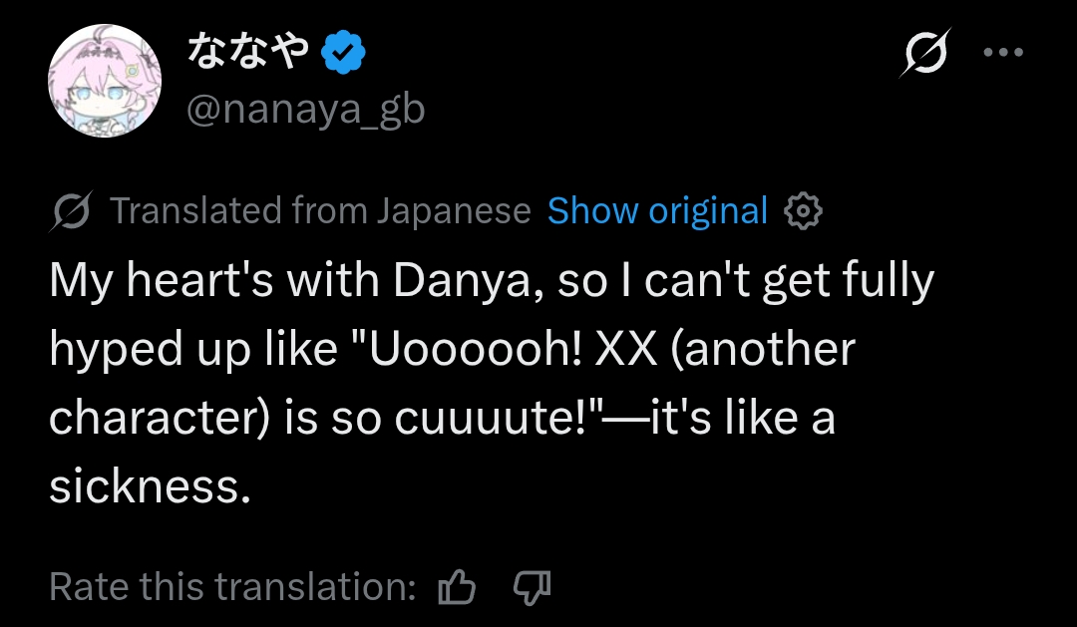Click the ななや display name
Viewport: 1077px width, 627px height.
click(248, 52)
